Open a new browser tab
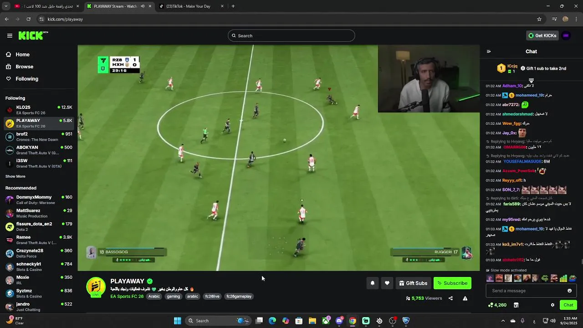This screenshot has height=328, width=583. point(233,6)
